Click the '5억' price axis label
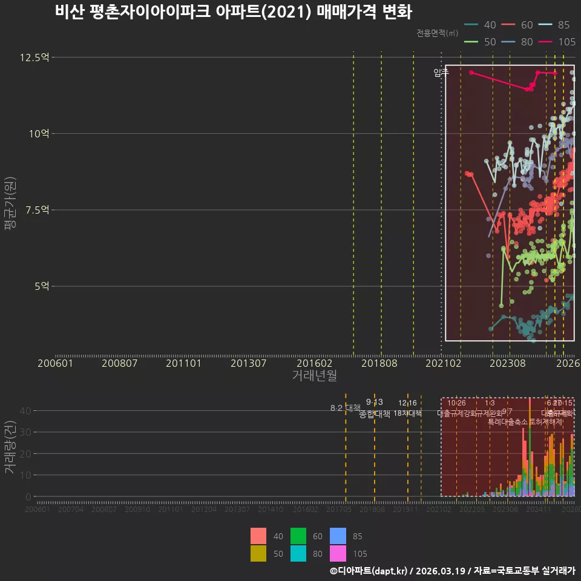The width and height of the screenshot is (581, 581). coord(42,286)
